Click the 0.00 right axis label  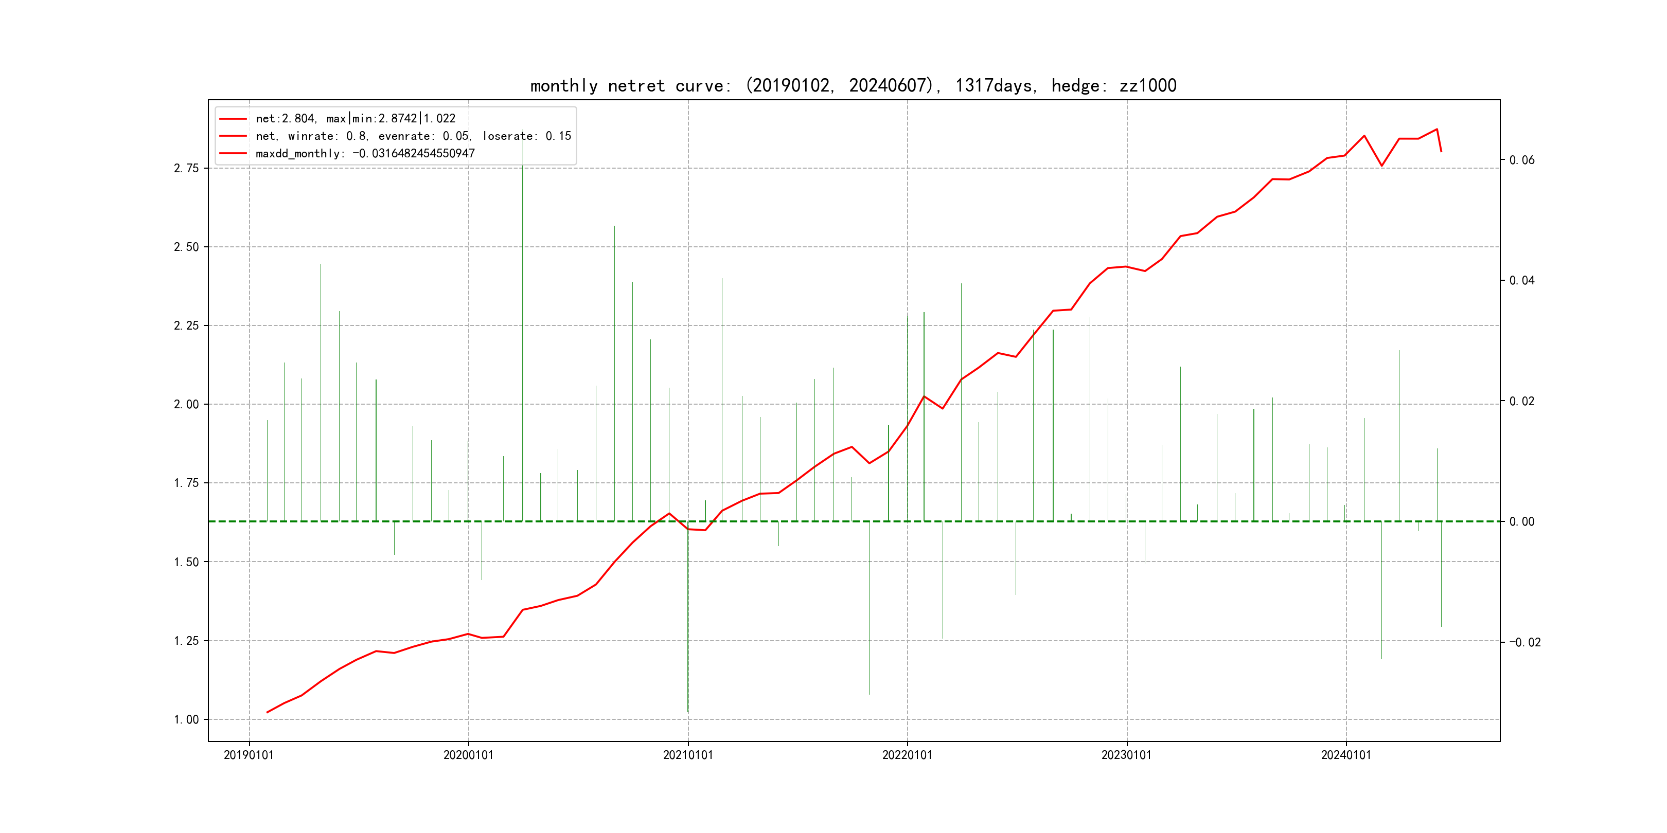(x=1521, y=521)
